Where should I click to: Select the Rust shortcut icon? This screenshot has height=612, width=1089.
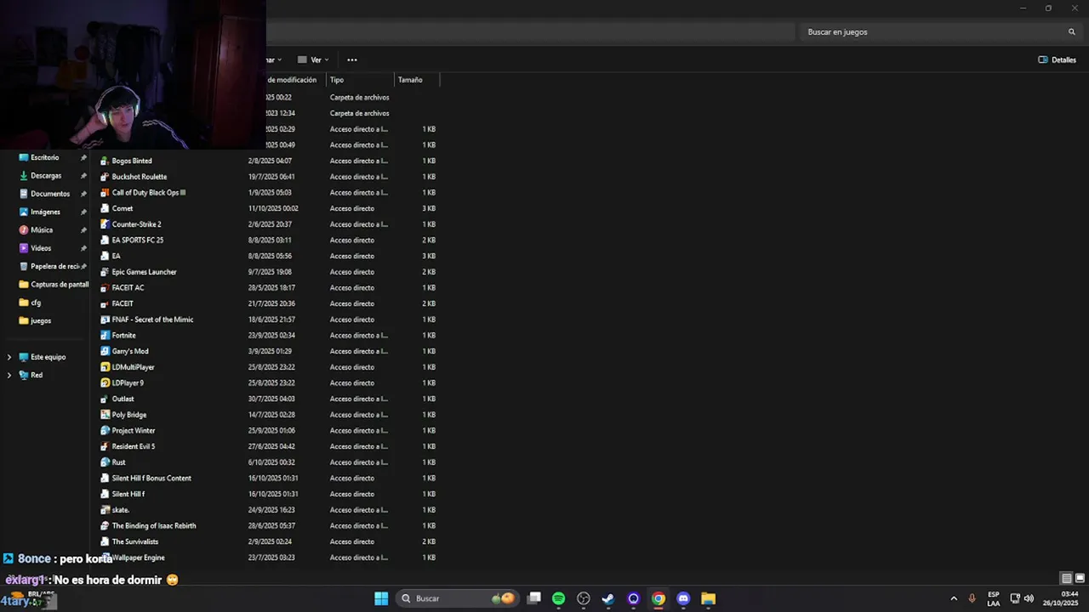pos(105,462)
